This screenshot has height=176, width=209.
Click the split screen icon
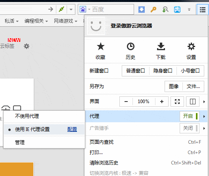(x=193, y=102)
